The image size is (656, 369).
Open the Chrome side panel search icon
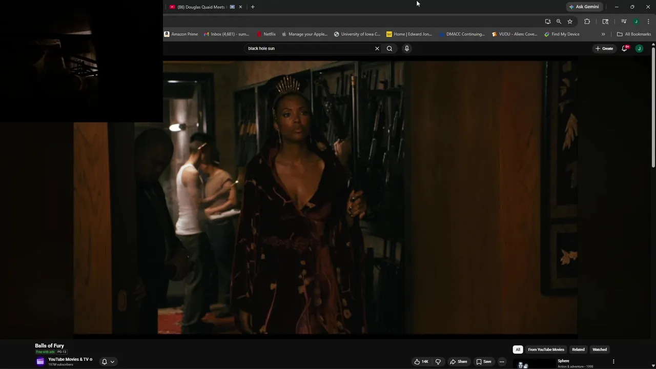[605, 22]
